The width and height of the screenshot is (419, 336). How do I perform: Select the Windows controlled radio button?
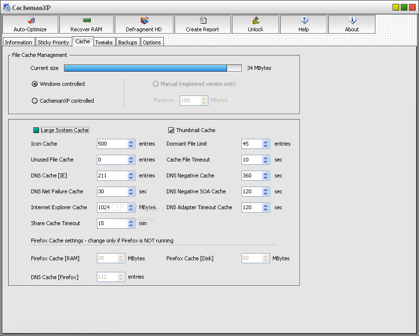click(x=35, y=84)
